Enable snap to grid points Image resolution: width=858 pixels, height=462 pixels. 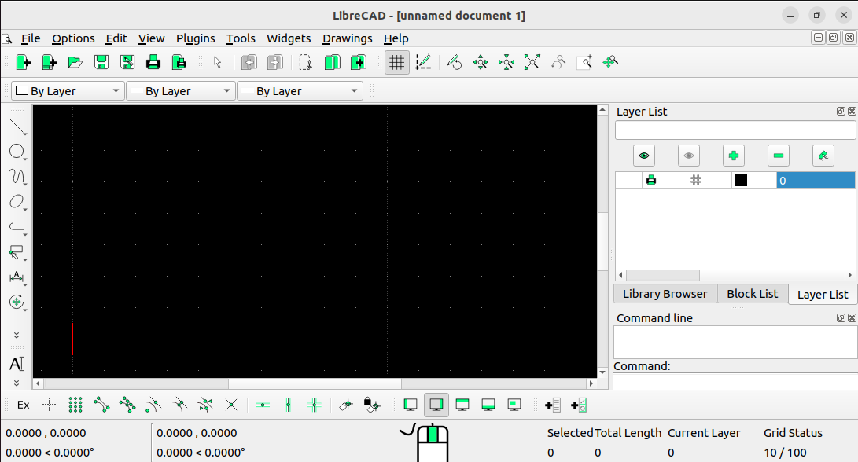[75, 404]
